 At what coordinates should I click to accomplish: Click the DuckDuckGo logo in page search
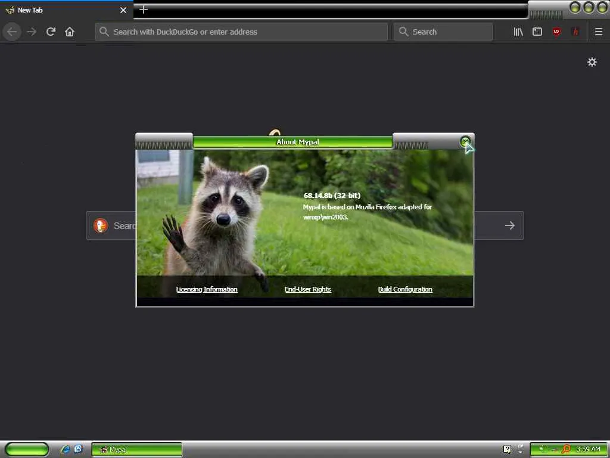[x=100, y=225]
